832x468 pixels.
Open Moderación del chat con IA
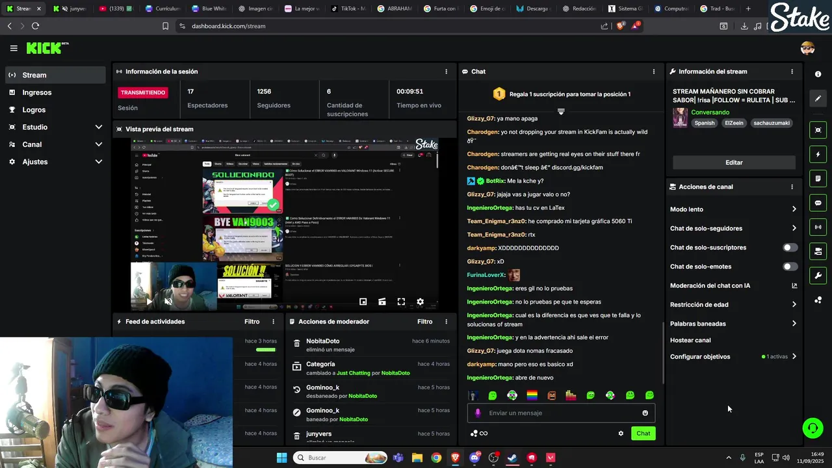pos(734,285)
